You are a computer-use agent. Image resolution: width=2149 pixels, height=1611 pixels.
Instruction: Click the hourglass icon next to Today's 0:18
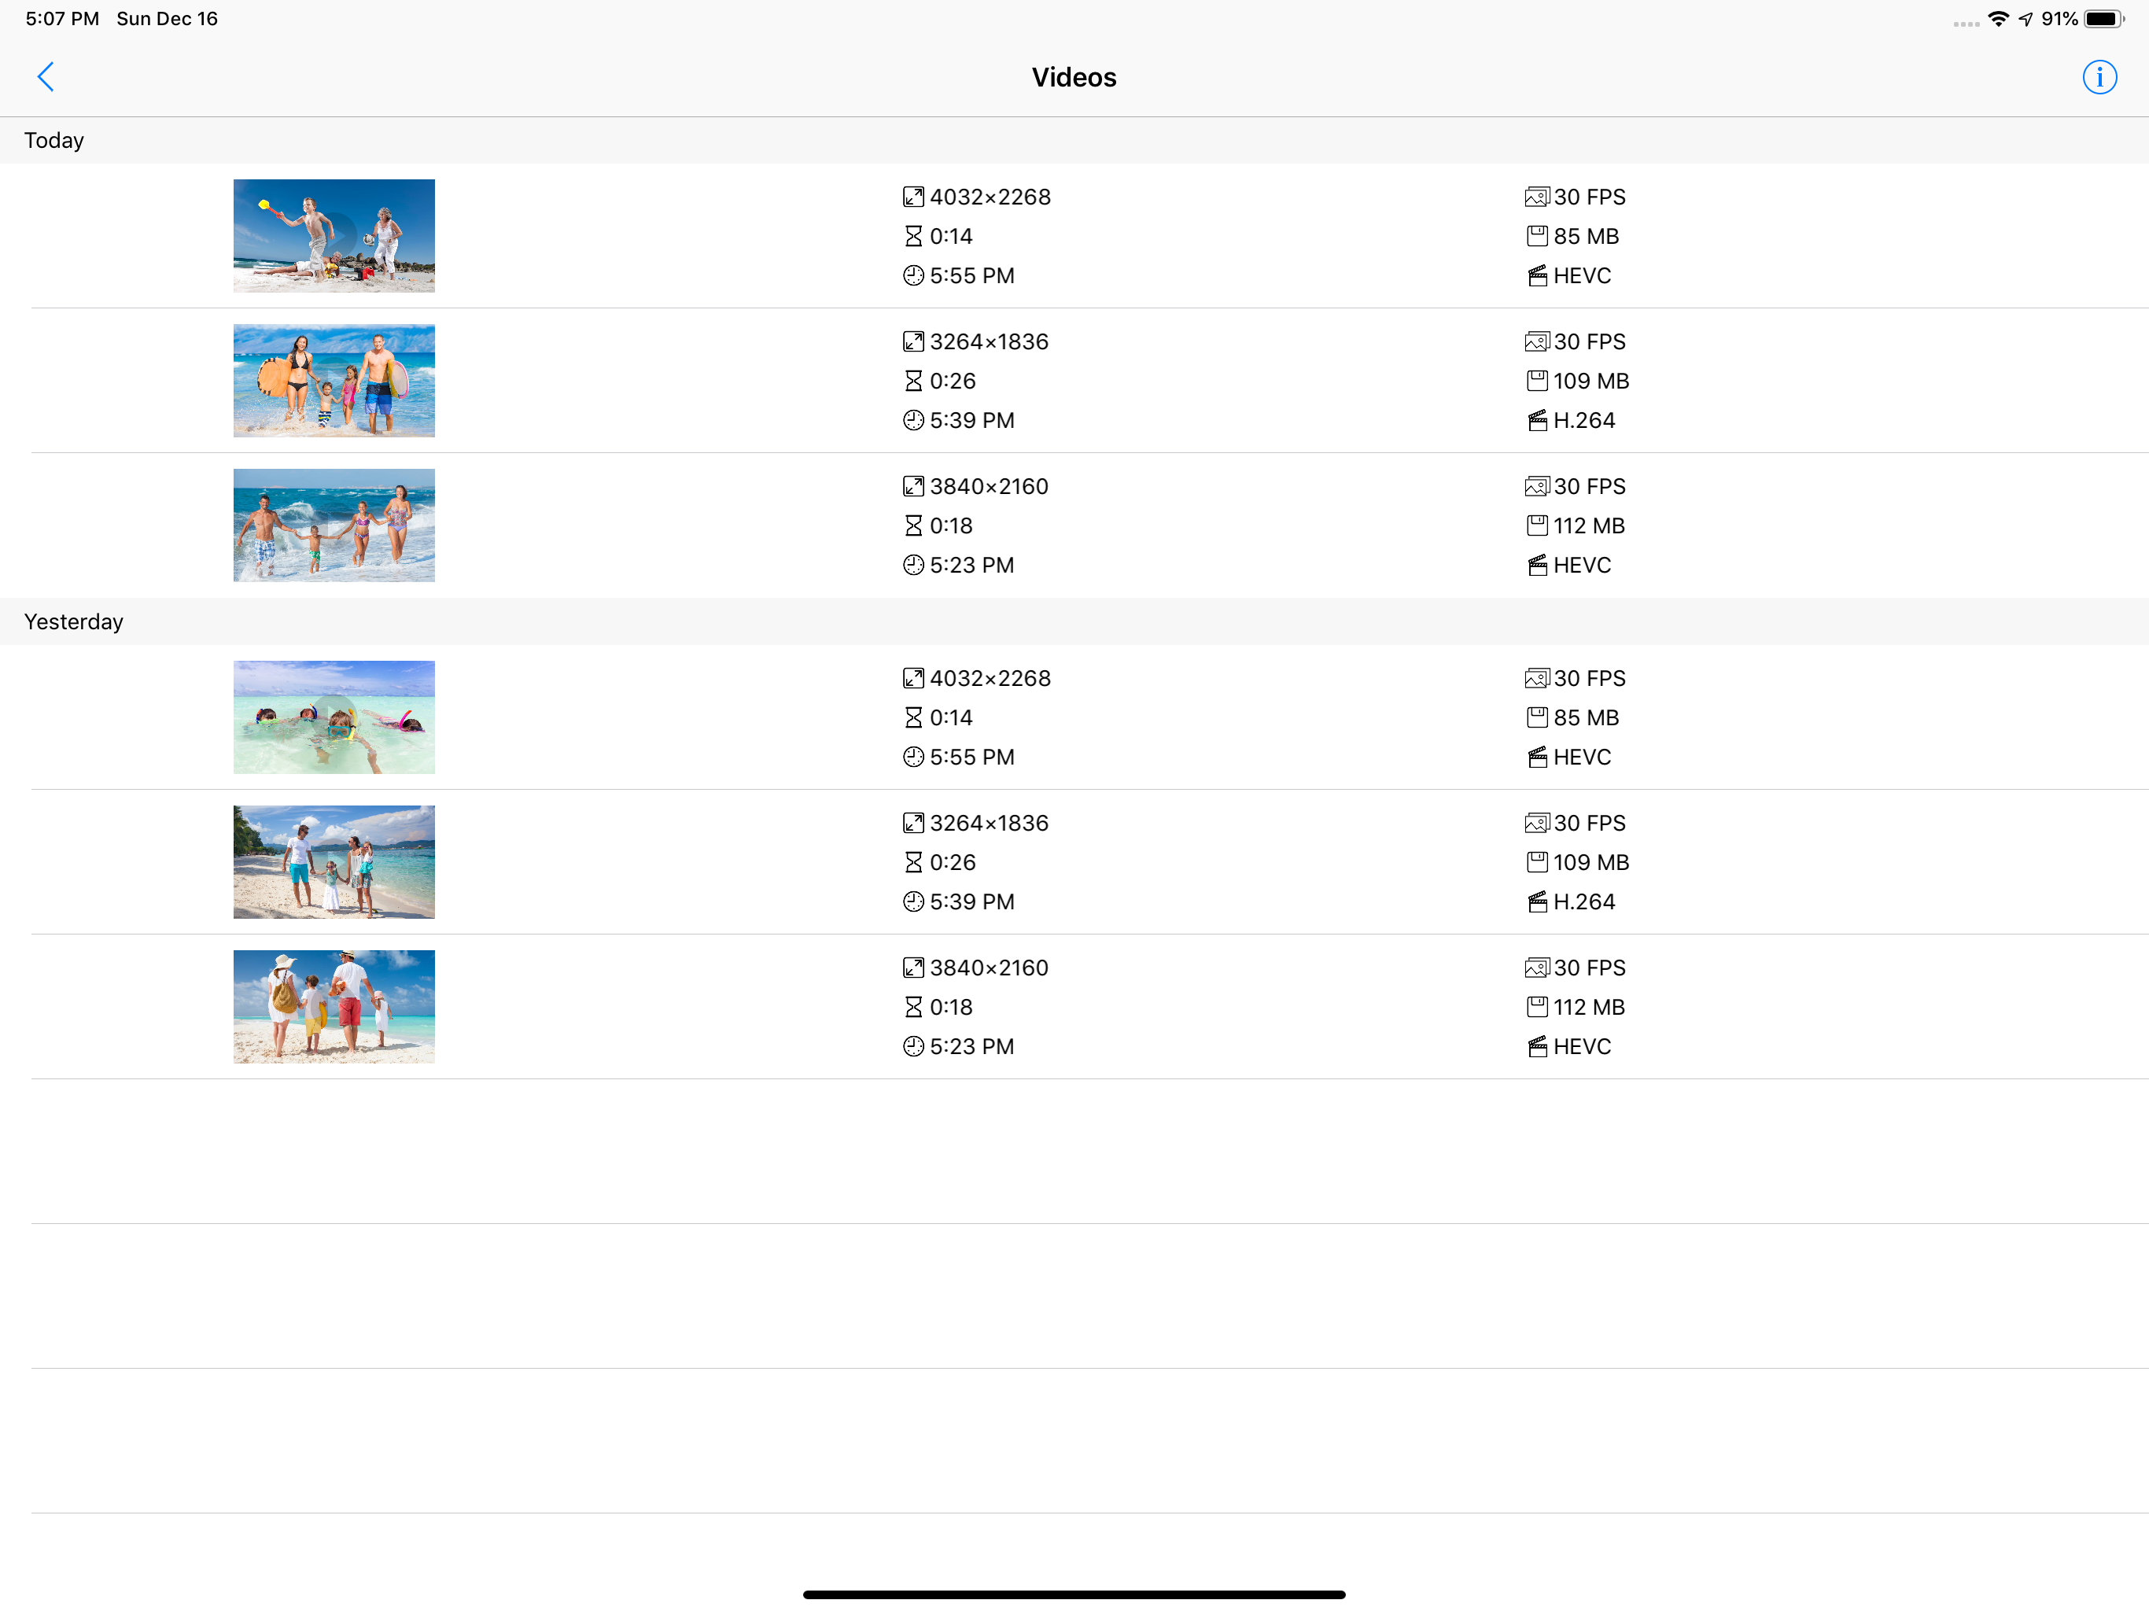coord(912,525)
